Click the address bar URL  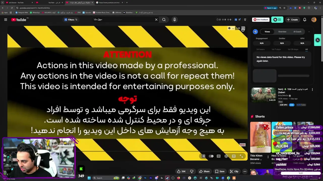35,8
